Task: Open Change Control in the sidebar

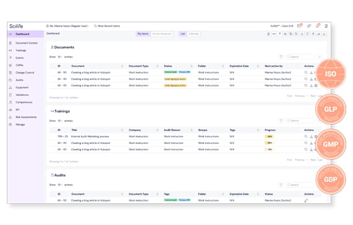Action: pyautogui.click(x=25, y=72)
